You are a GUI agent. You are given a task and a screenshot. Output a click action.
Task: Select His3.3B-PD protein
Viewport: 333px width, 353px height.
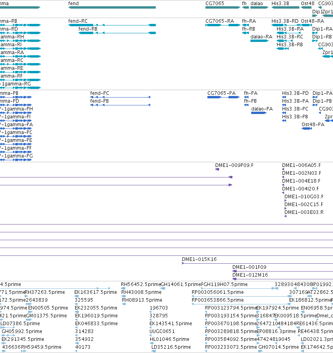(x=284, y=97)
